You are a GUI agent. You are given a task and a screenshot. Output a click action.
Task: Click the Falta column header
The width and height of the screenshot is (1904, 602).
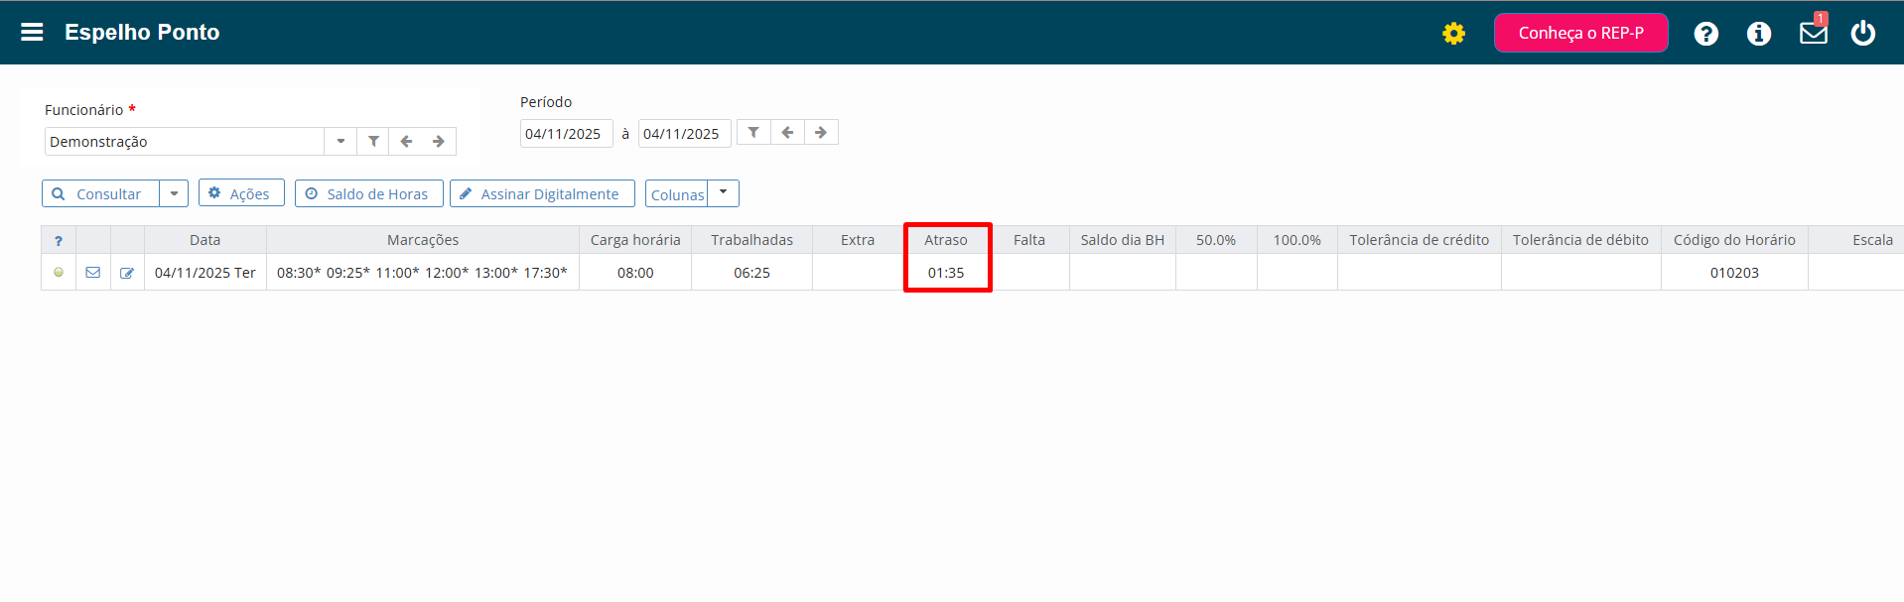1029,240
